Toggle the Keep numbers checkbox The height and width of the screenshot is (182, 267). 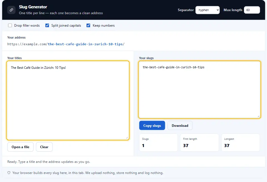point(88,26)
